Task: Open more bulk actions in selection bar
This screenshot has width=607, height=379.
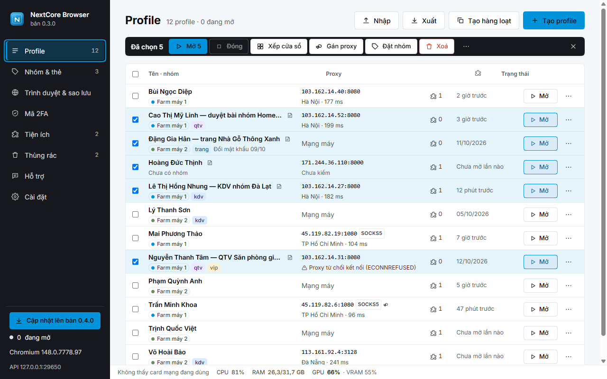Action: coord(466,46)
